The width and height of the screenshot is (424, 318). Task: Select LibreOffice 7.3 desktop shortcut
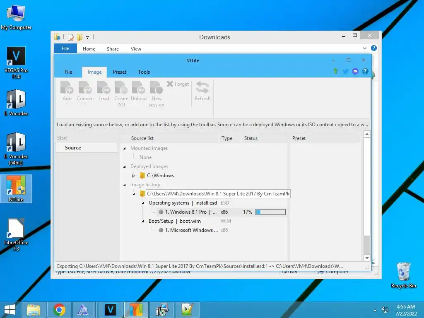click(16, 235)
